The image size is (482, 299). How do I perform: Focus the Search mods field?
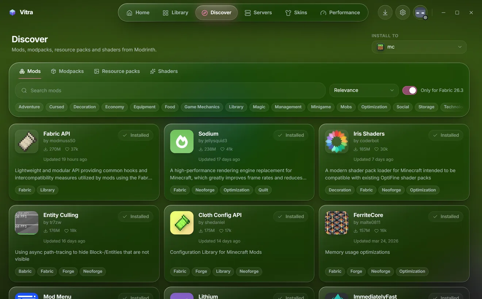coord(170,90)
